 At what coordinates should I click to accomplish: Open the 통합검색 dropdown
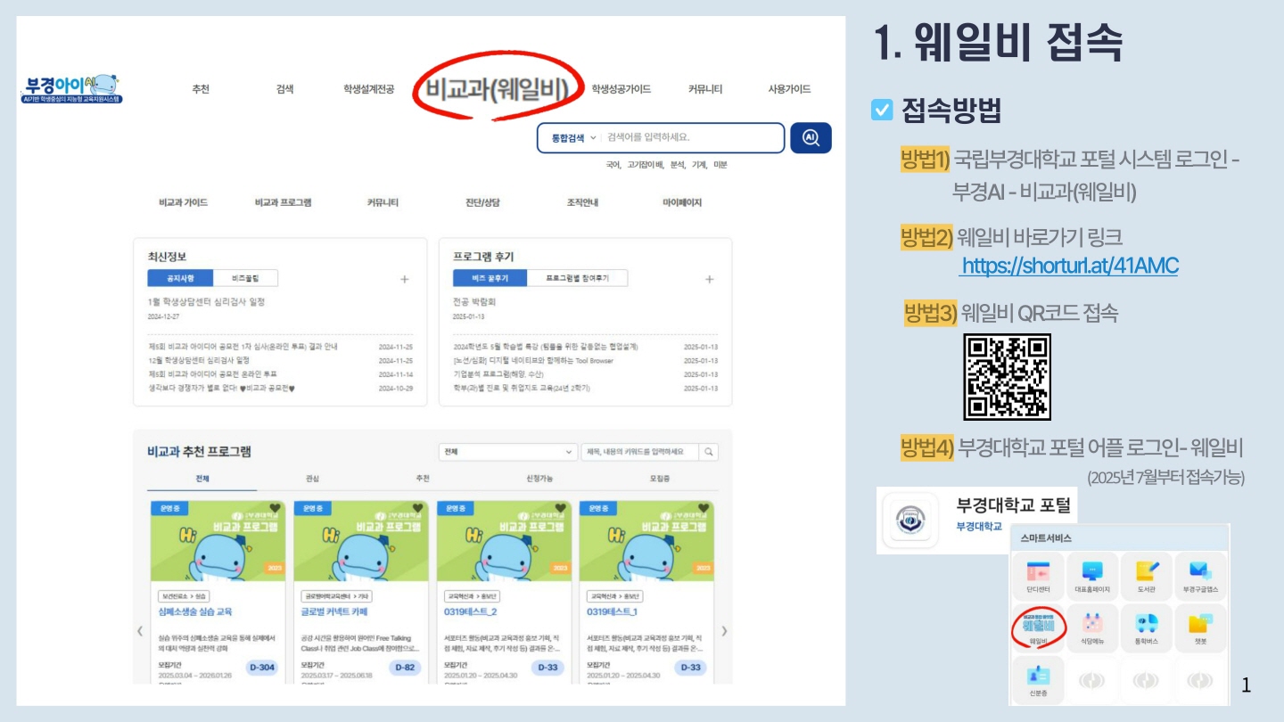click(x=573, y=138)
